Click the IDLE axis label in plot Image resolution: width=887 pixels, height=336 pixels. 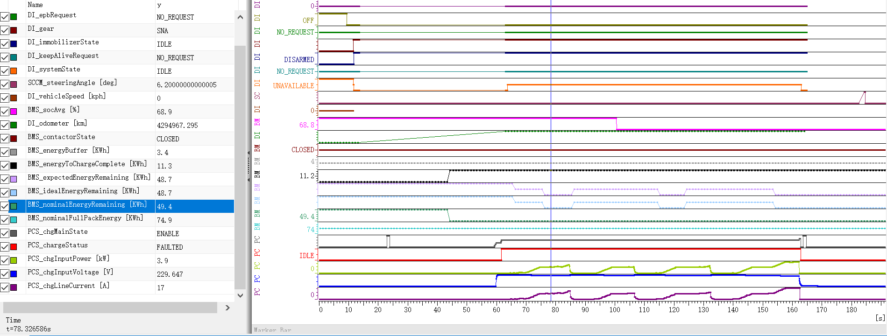click(x=306, y=256)
